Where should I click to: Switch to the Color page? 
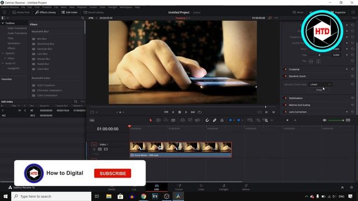(x=201, y=187)
